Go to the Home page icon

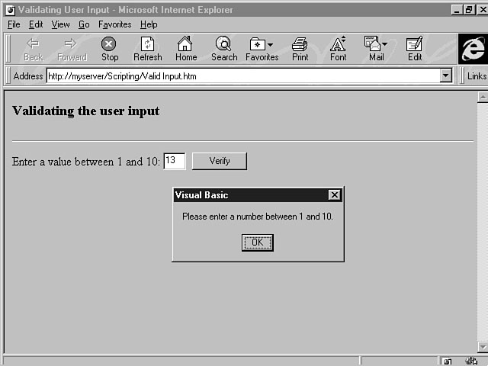click(185, 48)
